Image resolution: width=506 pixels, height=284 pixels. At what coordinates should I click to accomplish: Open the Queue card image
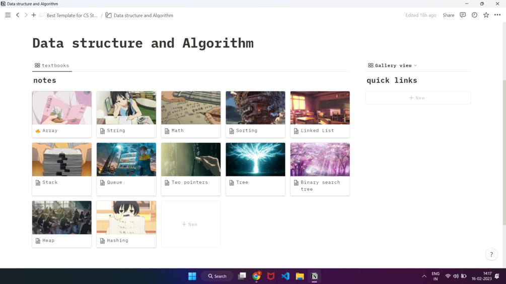pyautogui.click(x=126, y=159)
